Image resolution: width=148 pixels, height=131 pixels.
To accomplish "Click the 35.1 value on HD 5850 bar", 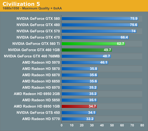I will [x=93, y=100].
